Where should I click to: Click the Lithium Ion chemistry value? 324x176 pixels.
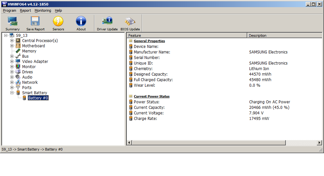pyautogui.click(x=259, y=69)
